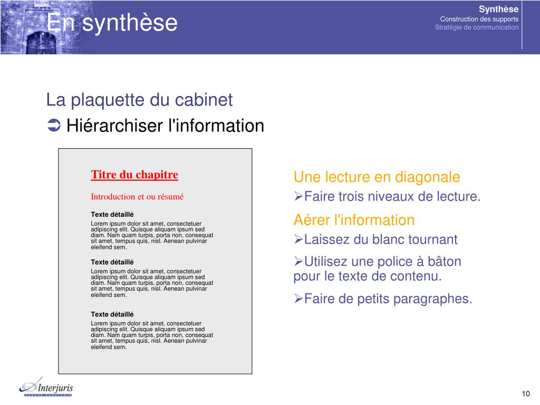This screenshot has width=540, height=405.
Task: Click the Interjuris logo
Action: tap(46, 387)
